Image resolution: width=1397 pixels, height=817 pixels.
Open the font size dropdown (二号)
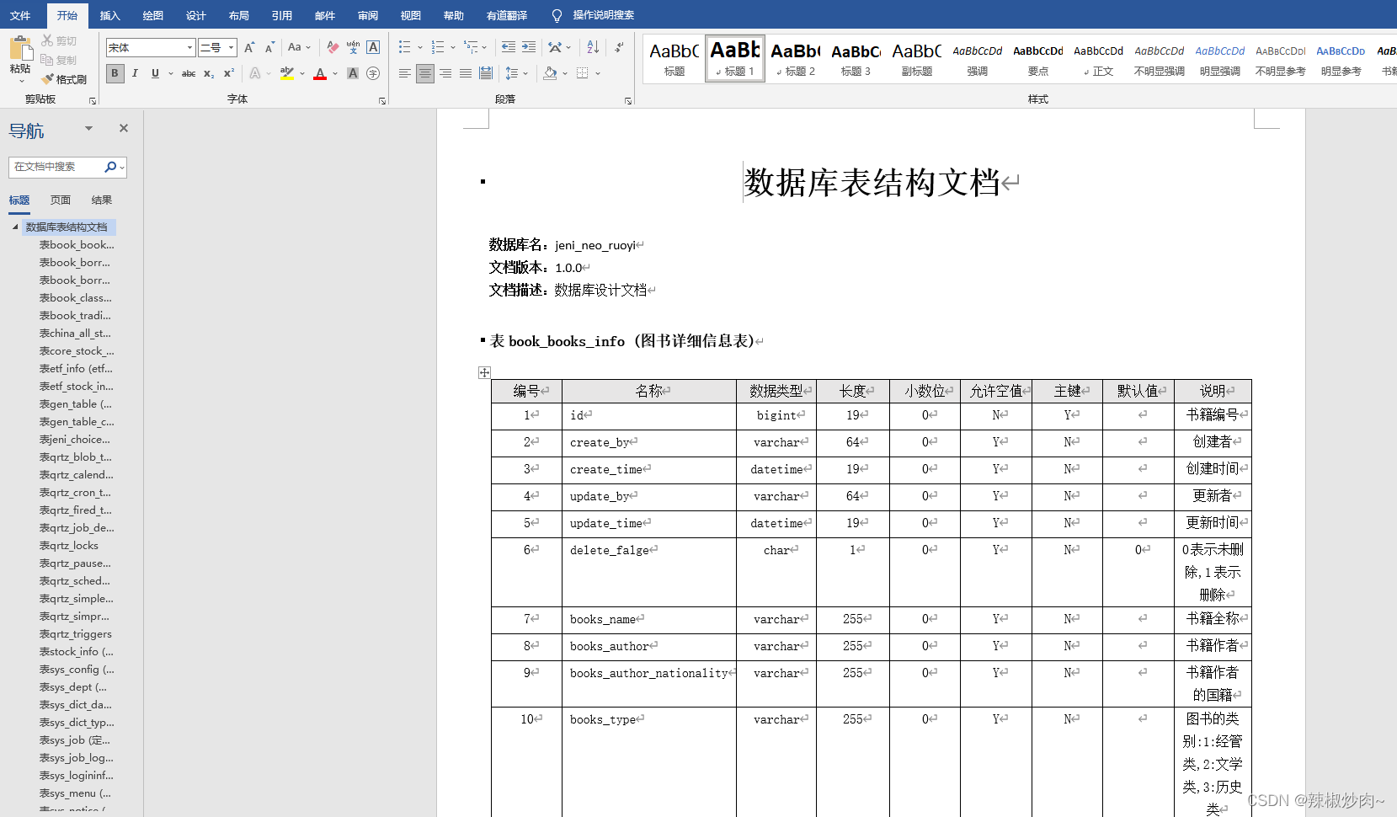click(x=232, y=48)
